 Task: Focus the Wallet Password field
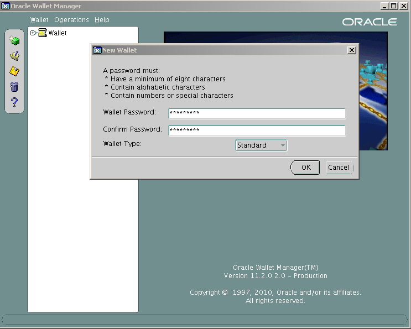click(x=257, y=113)
